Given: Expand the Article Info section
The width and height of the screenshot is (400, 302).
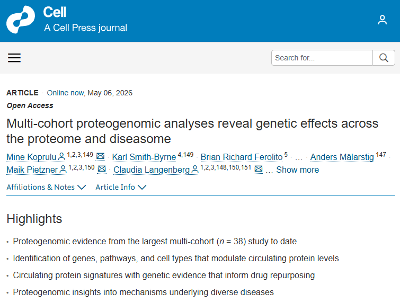Looking at the screenshot, I should [x=121, y=187].
